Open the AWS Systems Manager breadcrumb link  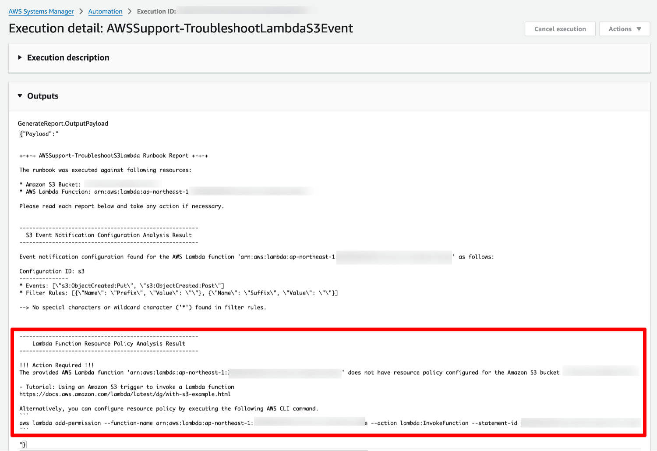(x=41, y=11)
